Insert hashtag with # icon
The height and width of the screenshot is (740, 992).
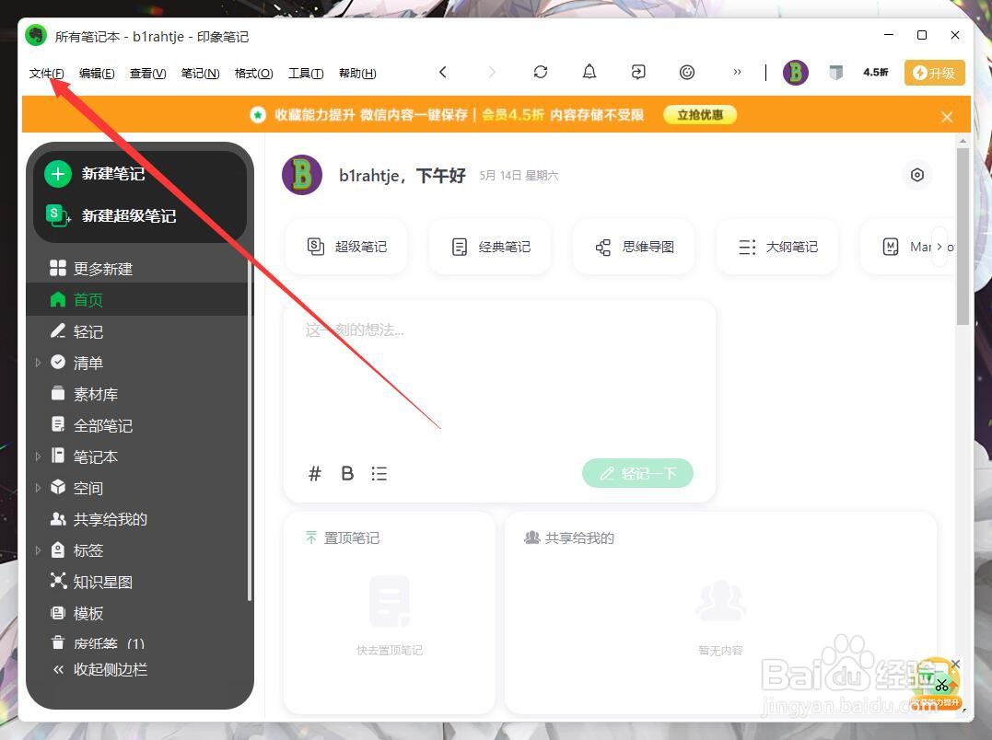point(314,473)
